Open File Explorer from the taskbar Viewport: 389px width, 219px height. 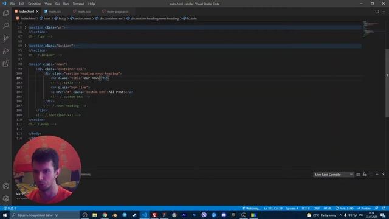click(x=95, y=215)
